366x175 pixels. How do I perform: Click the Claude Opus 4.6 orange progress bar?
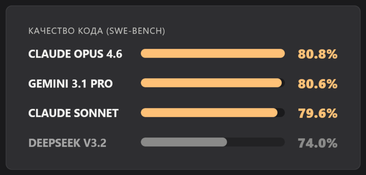(x=213, y=53)
